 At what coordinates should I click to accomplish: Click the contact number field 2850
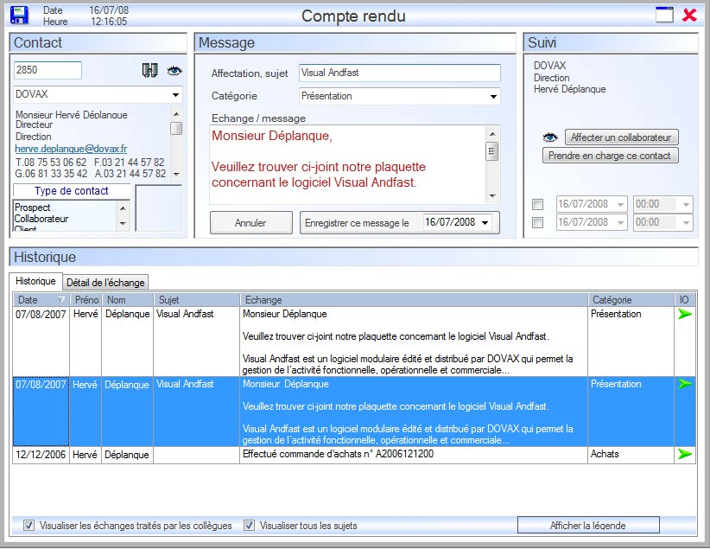48,70
